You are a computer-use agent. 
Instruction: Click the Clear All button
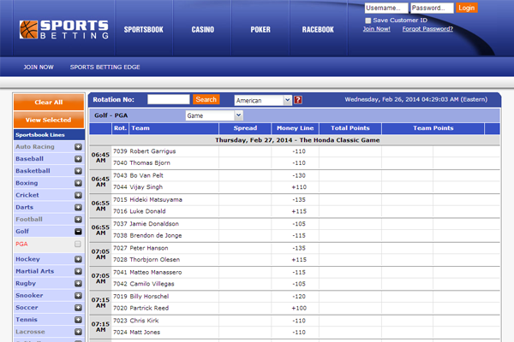[49, 102]
